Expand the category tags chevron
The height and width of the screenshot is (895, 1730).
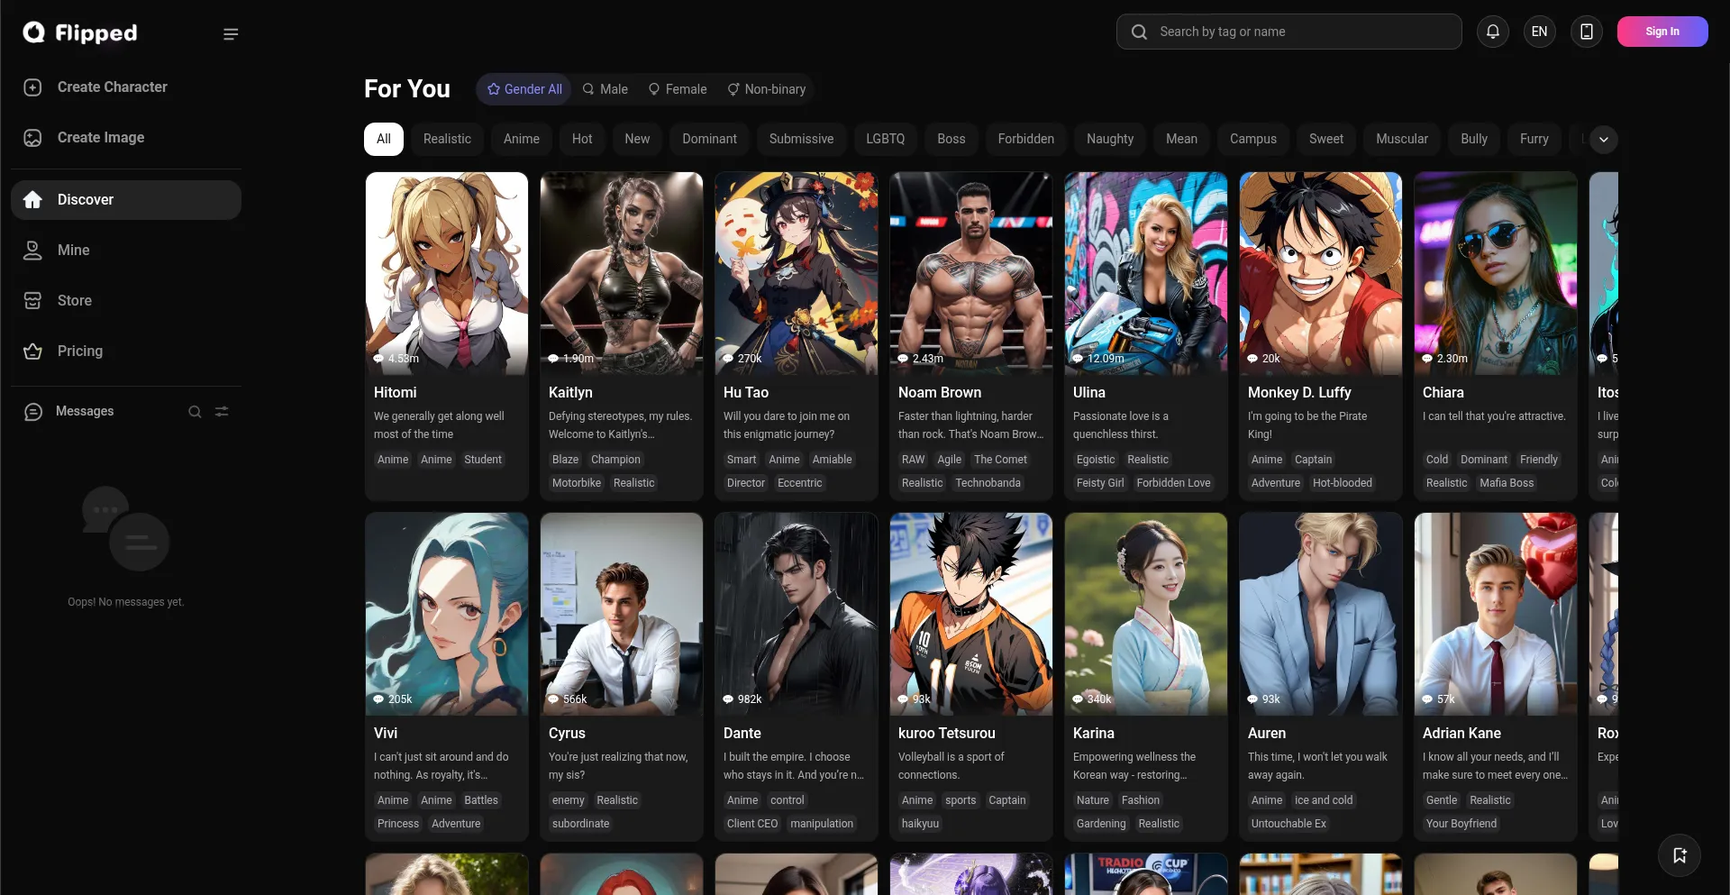tap(1604, 140)
